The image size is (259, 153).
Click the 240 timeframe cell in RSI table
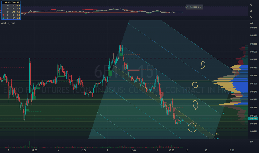pyautogui.click(x=13, y=12)
